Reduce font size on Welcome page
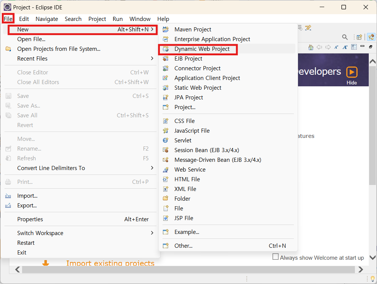The height and width of the screenshot is (284, 377). click(336, 47)
